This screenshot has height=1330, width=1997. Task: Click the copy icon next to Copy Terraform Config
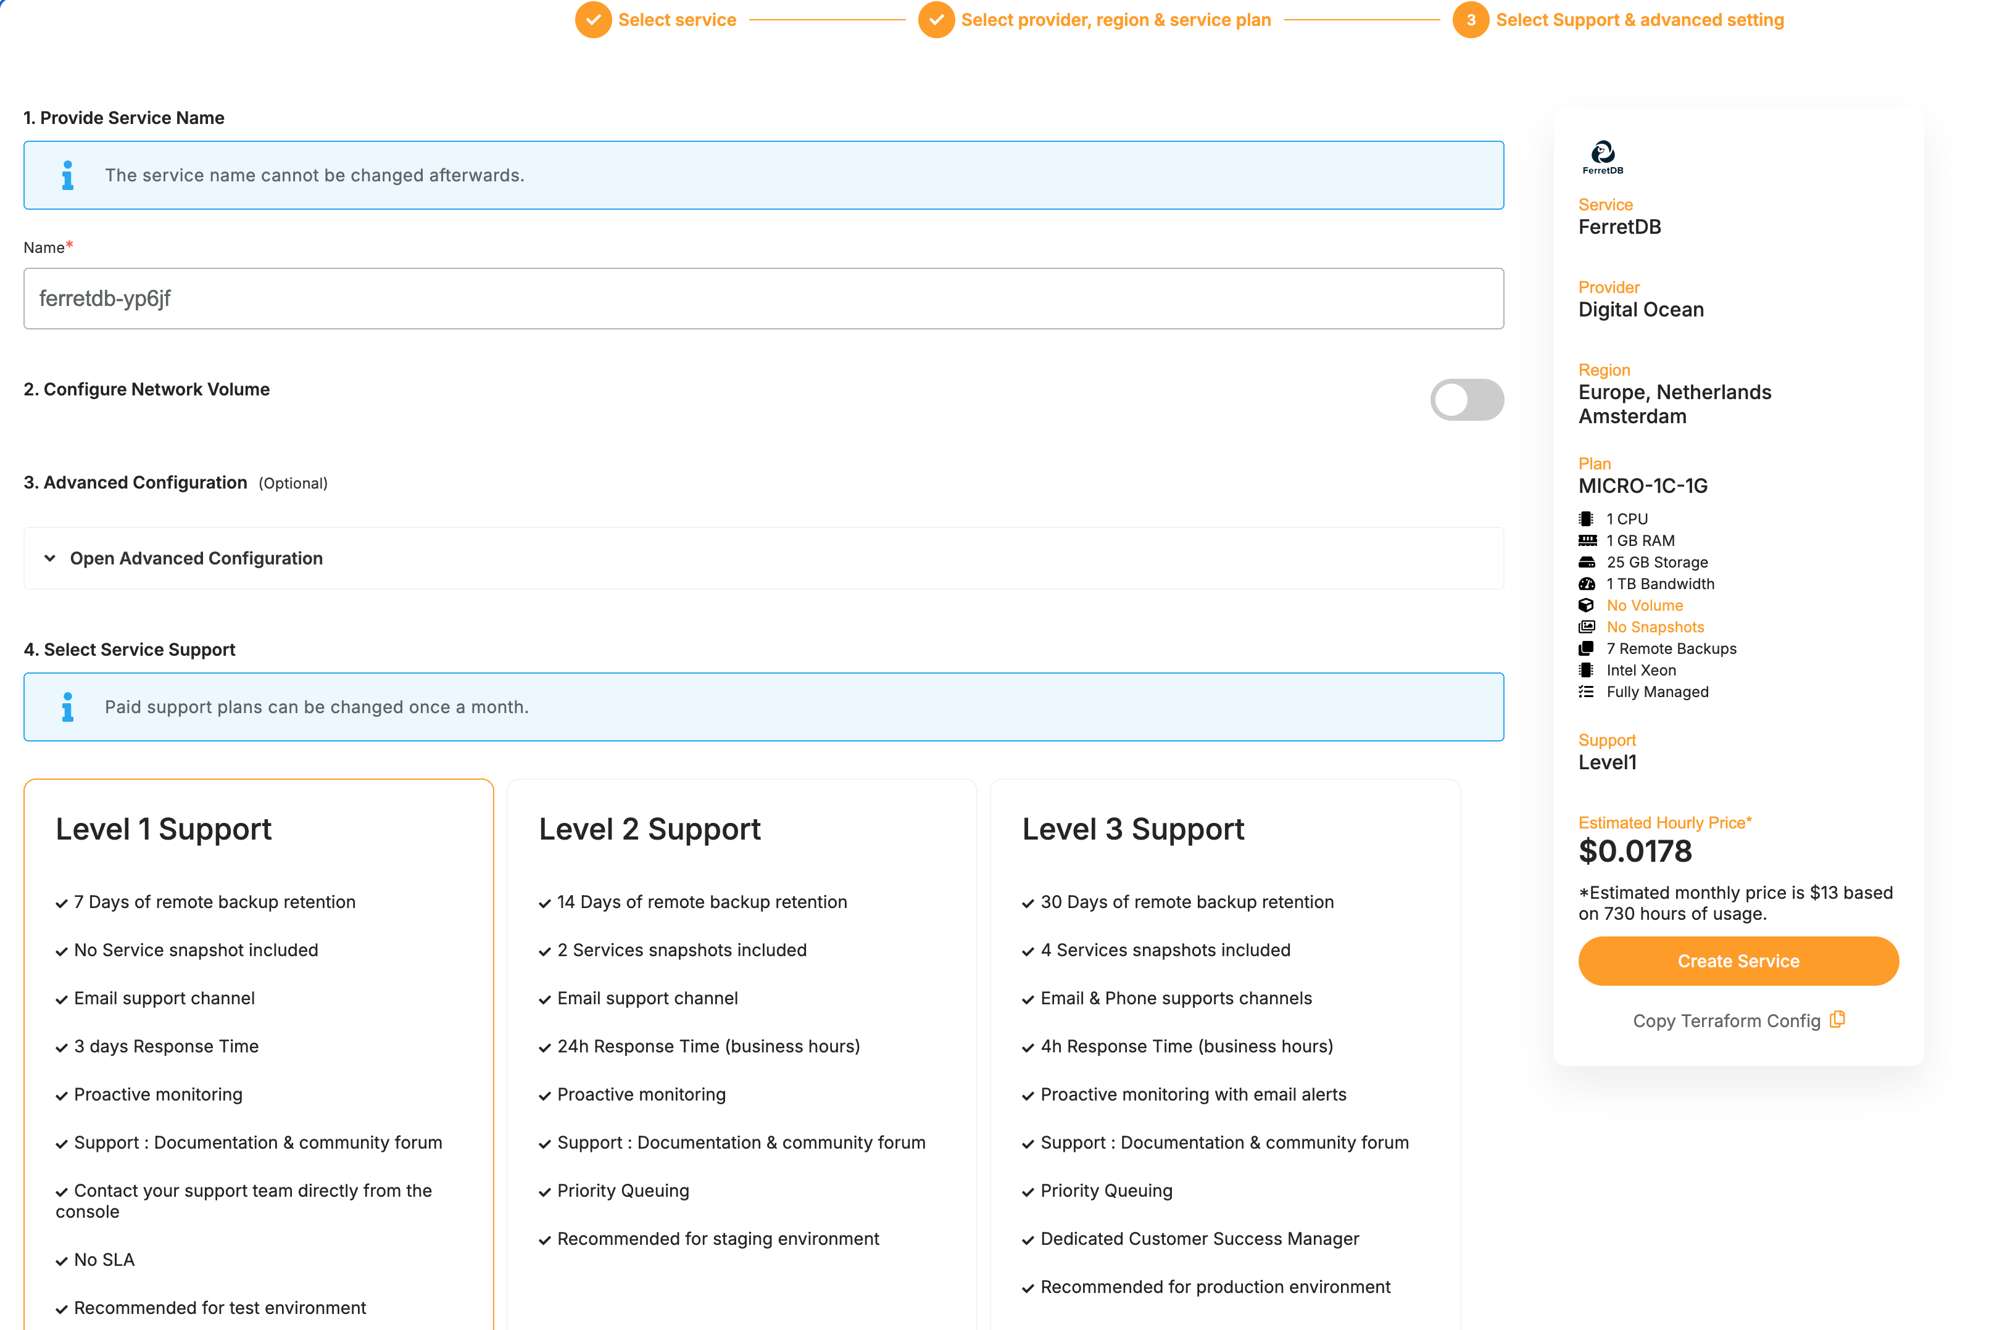(1837, 1020)
